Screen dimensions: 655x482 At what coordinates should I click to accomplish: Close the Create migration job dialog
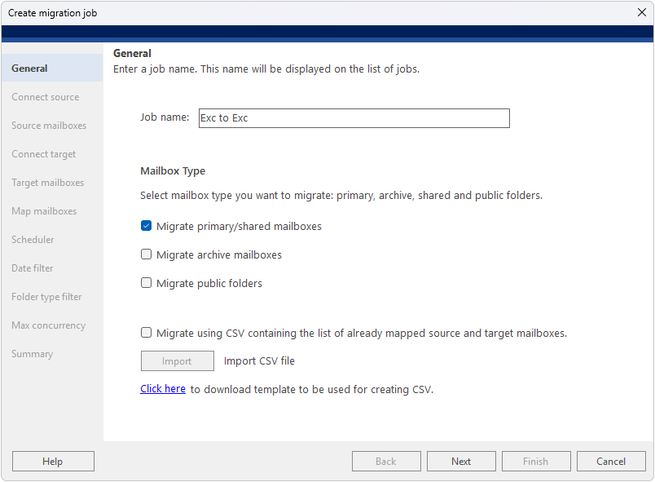click(642, 12)
